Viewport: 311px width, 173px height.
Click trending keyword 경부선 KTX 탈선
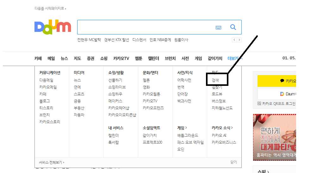117,40
